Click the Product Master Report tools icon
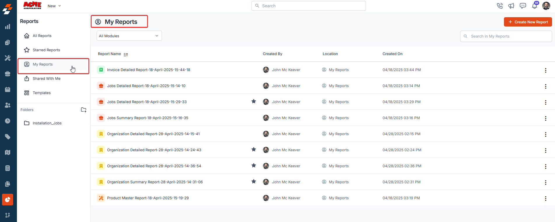 [101, 198]
